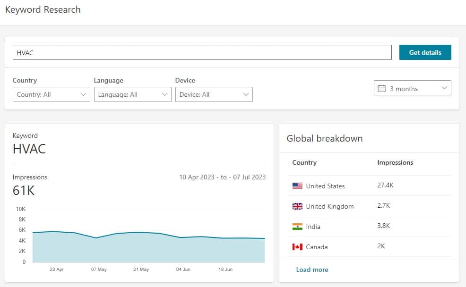Focus the HVAC keyword search field

pos(202,52)
